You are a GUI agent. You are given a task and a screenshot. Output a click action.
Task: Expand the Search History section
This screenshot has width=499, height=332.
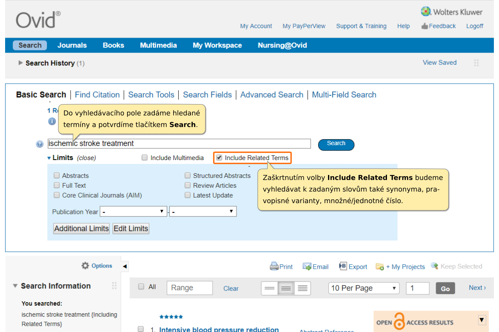point(21,63)
